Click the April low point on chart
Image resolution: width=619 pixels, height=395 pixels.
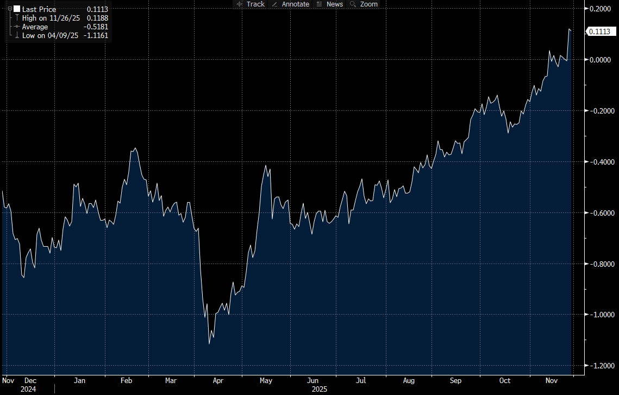210,343
